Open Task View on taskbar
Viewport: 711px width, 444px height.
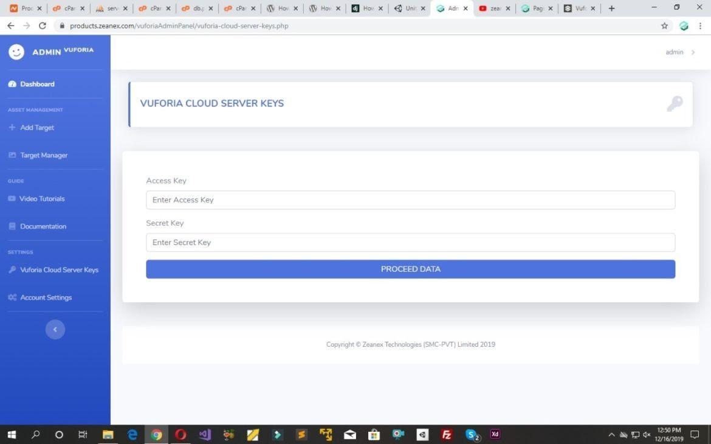point(83,434)
